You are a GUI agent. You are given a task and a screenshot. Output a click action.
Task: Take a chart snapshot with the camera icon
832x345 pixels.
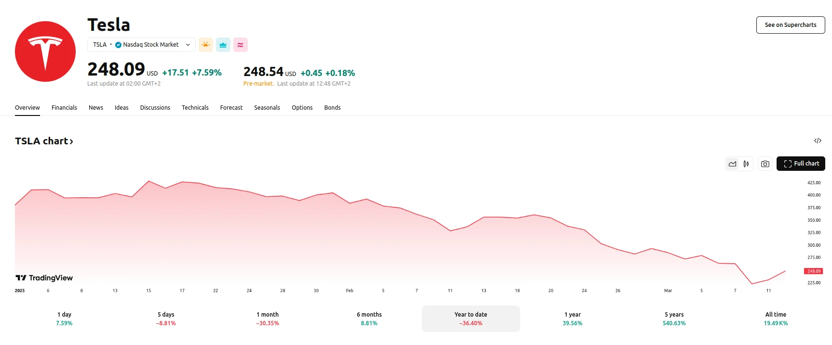pyautogui.click(x=765, y=164)
